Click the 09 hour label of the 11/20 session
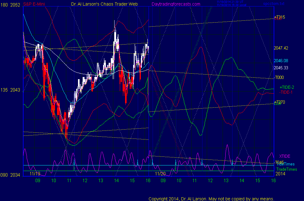 [x=163, y=181]
